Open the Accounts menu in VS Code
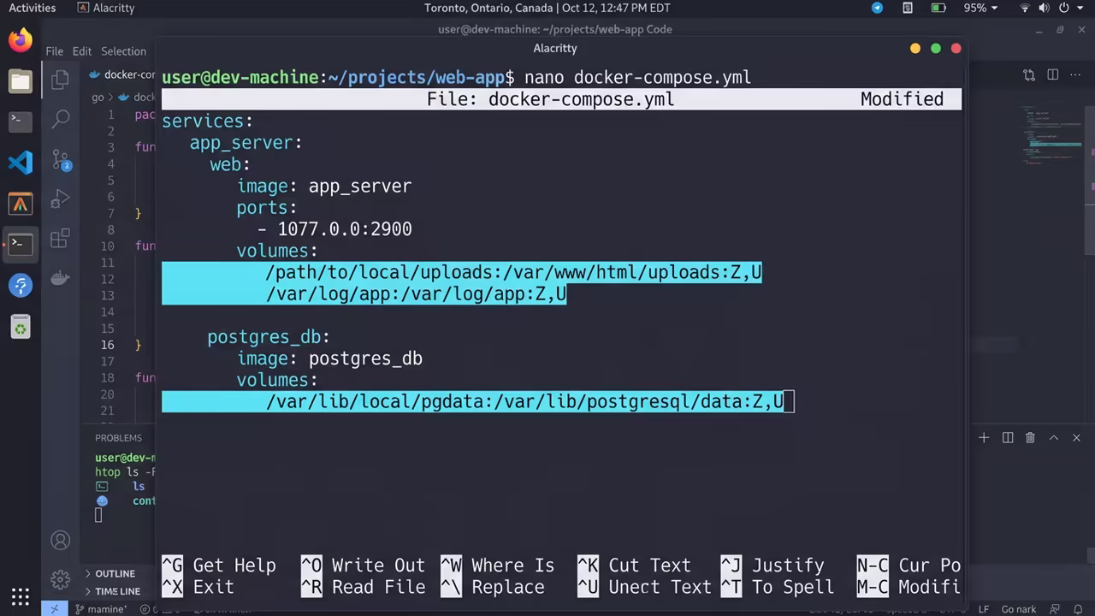This screenshot has height=616, width=1095. (60, 541)
